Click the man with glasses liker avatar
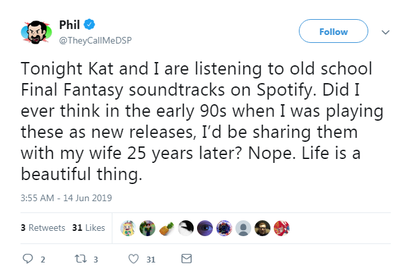 (x=263, y=228)
